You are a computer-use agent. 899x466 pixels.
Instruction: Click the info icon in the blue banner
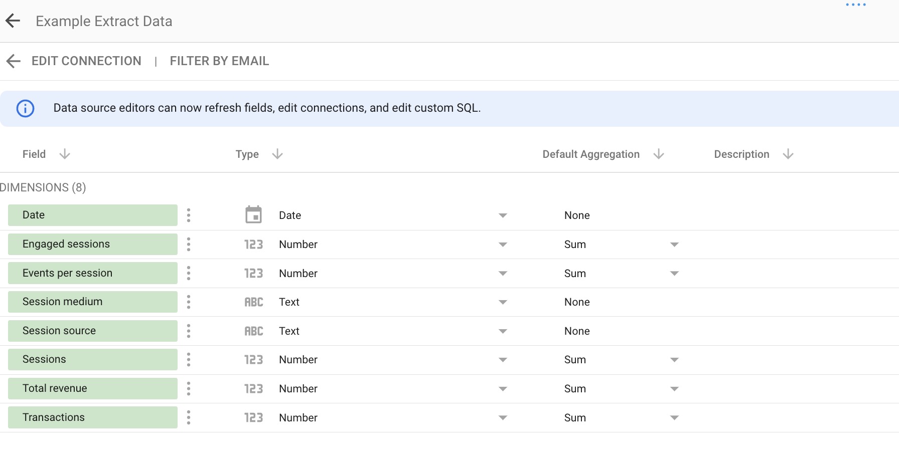pyautogui.click(x=26, y=108)
